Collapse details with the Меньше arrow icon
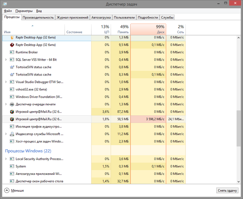Viewport: 243px width, 199px height. pos(6,191)
